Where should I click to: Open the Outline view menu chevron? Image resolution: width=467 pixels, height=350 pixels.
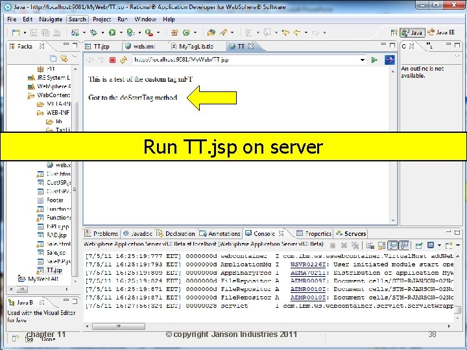[x=457, y=56]
